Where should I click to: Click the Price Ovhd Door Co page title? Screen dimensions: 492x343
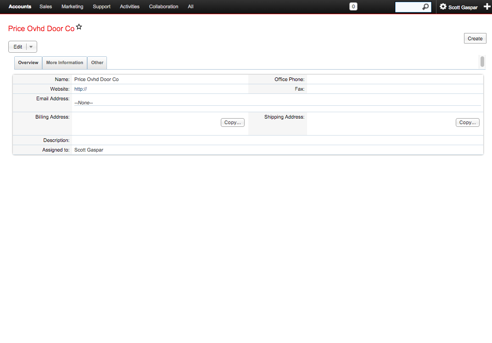[41, 28]
